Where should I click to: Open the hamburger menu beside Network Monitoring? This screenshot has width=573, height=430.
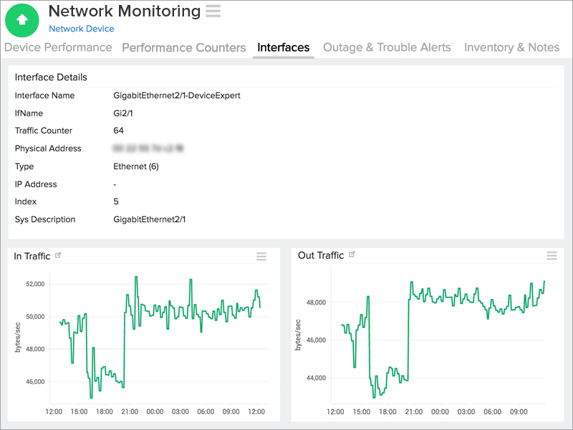[x=212, y=11]
